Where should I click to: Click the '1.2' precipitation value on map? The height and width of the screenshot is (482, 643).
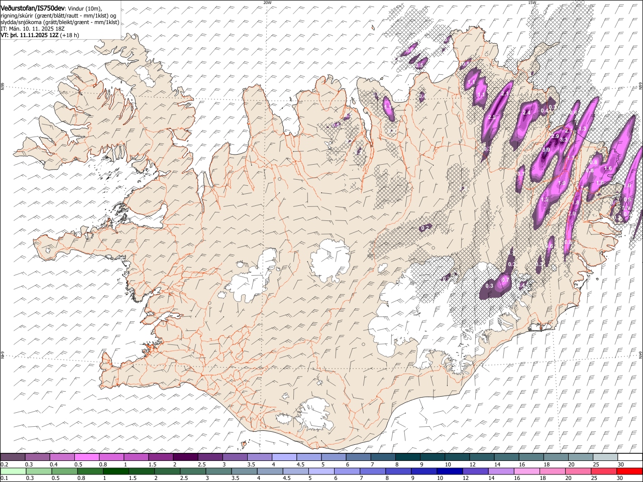click(x=545, y=199)
